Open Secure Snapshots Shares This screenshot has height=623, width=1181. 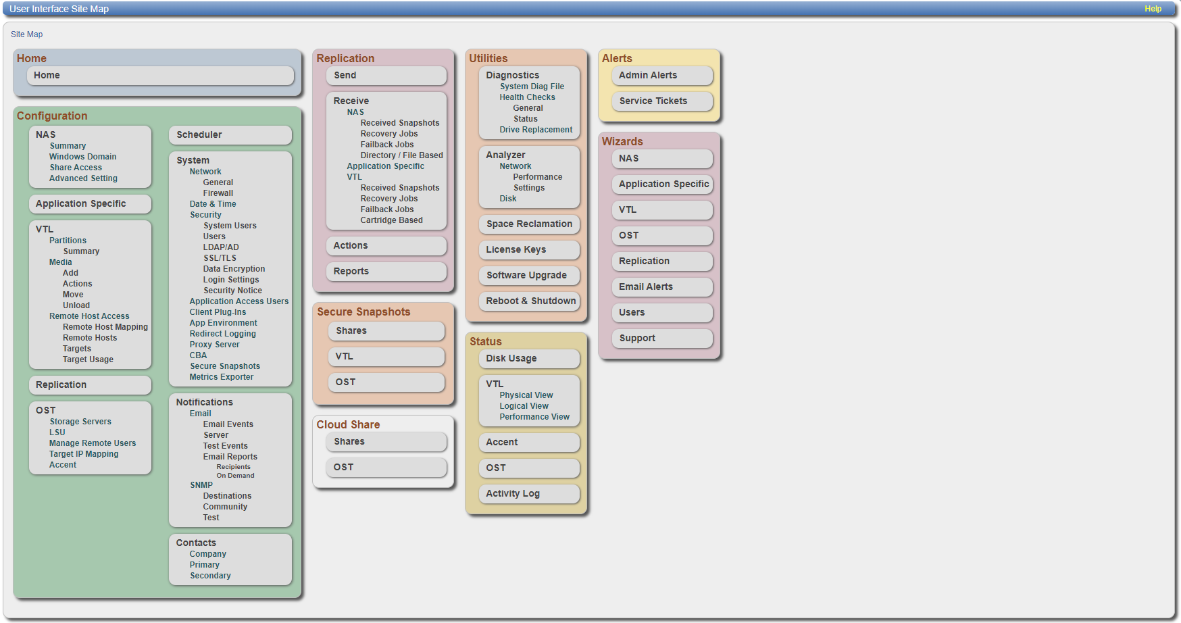pos(386,331)
